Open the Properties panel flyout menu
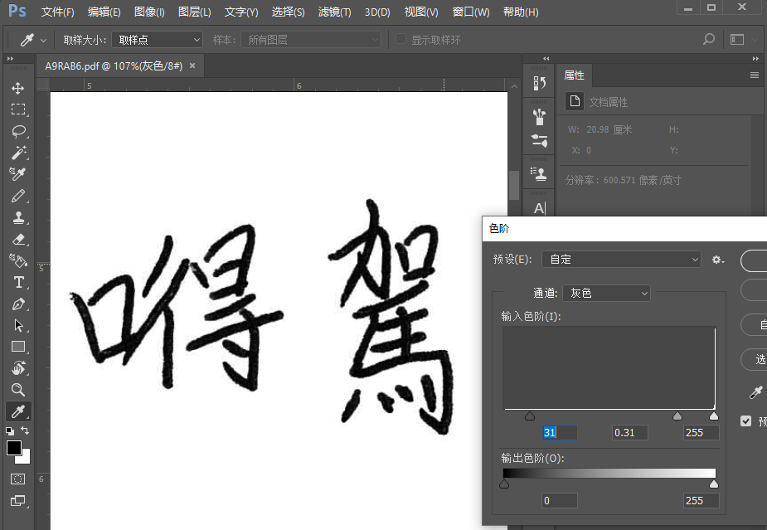 tap(755, 75)
